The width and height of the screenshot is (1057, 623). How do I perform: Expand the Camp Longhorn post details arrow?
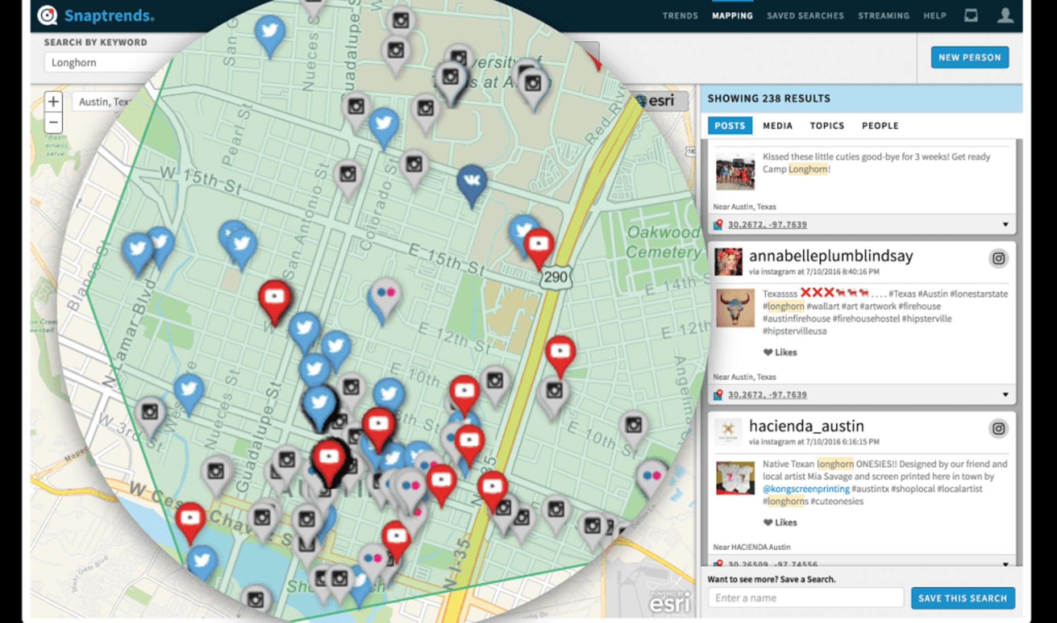1005,225
